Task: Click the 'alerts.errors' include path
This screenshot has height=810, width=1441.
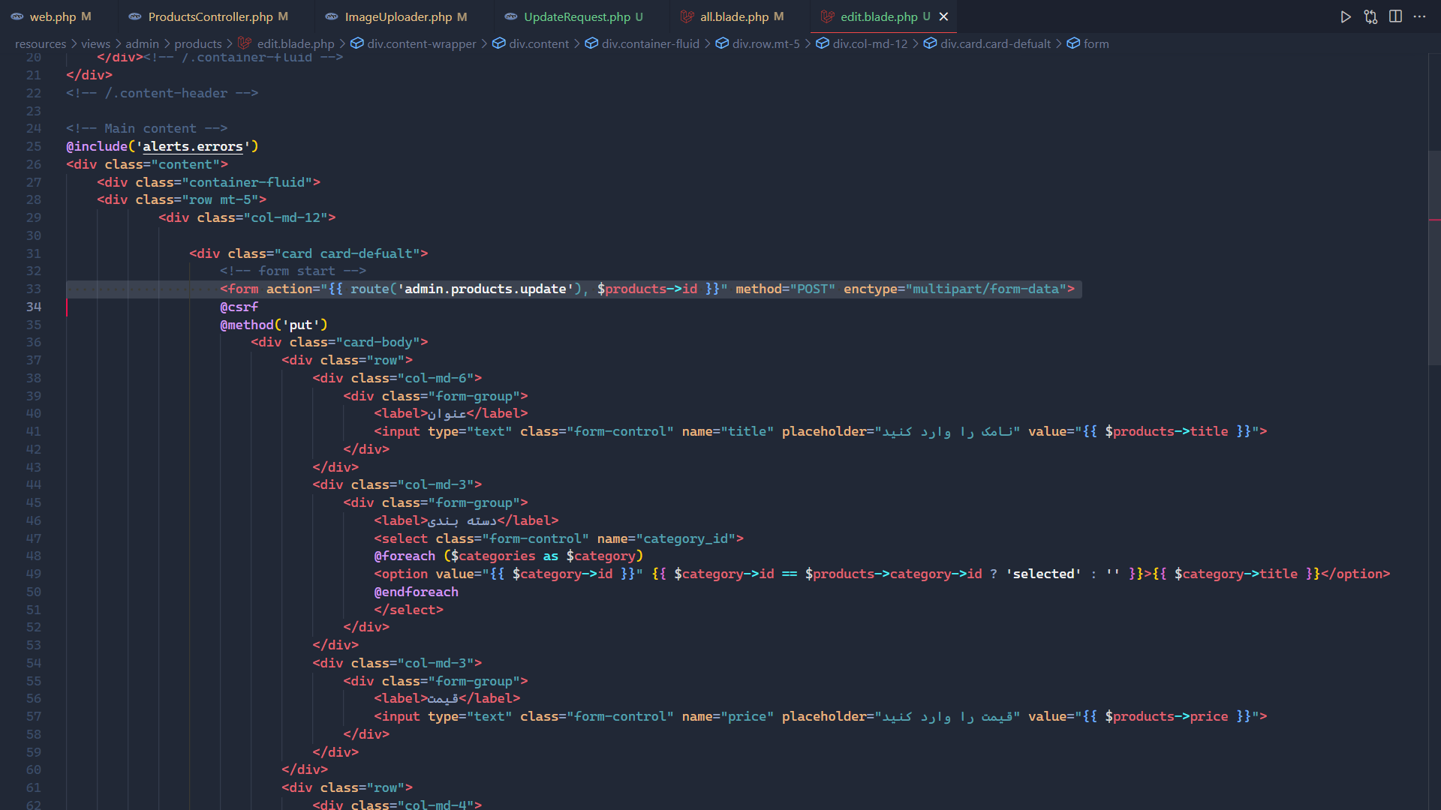Action: (193, 146)
